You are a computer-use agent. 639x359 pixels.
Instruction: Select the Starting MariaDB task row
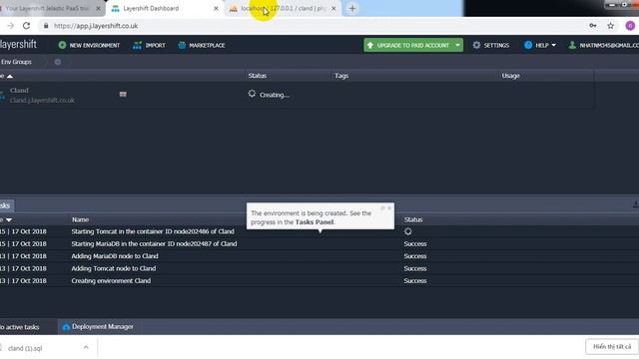319,243
